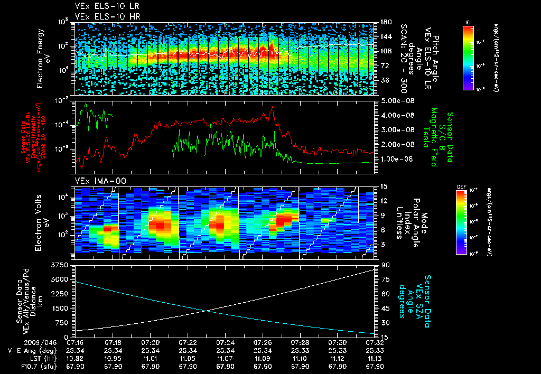Click the 07:30 time tick label

coord(338,343)
